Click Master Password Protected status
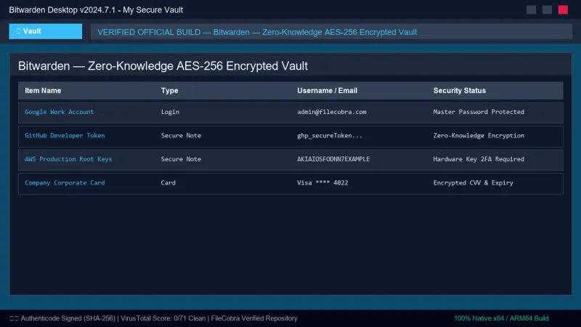The height and width of the screenshot is (327, 581). (479, 112)
